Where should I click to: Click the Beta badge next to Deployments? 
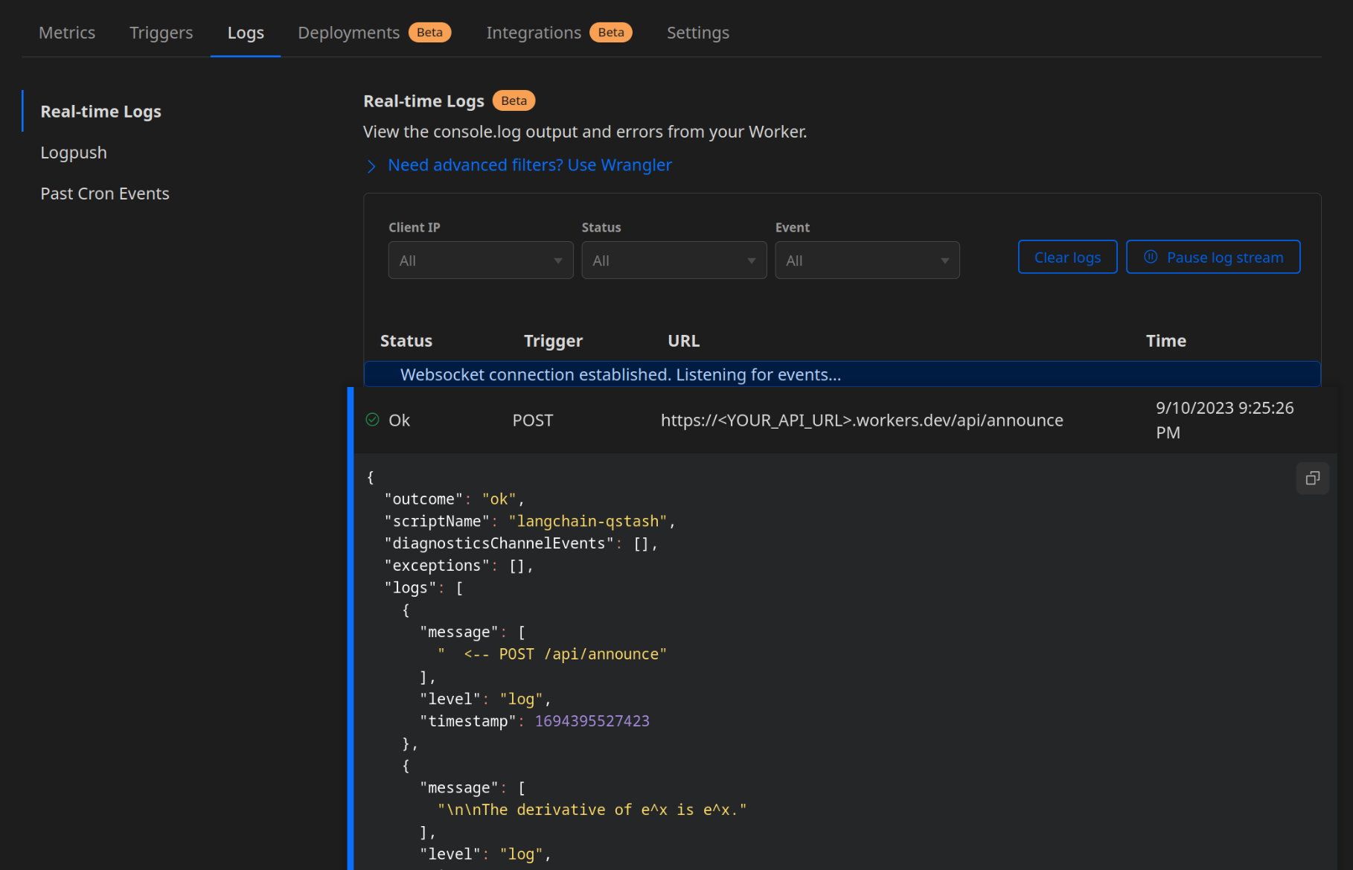429,33
